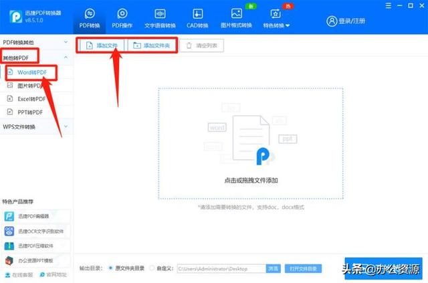Image resolution: width=428 pixels, height=283 pixels.
Task: Switch to the PDF操作 tab
Action: click(x=122, y=19)
